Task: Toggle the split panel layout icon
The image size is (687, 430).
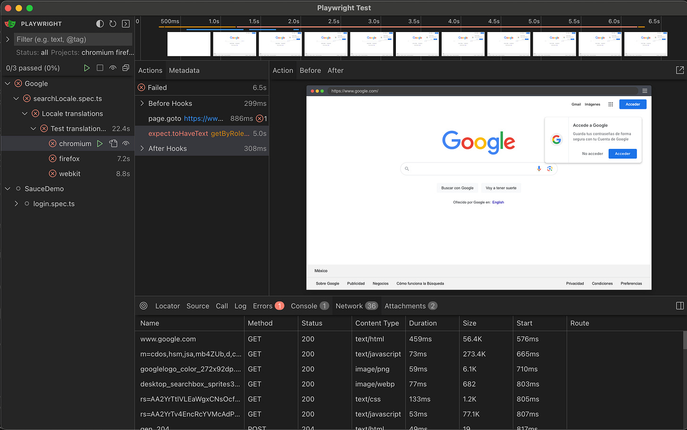Action: pos(680,306)
